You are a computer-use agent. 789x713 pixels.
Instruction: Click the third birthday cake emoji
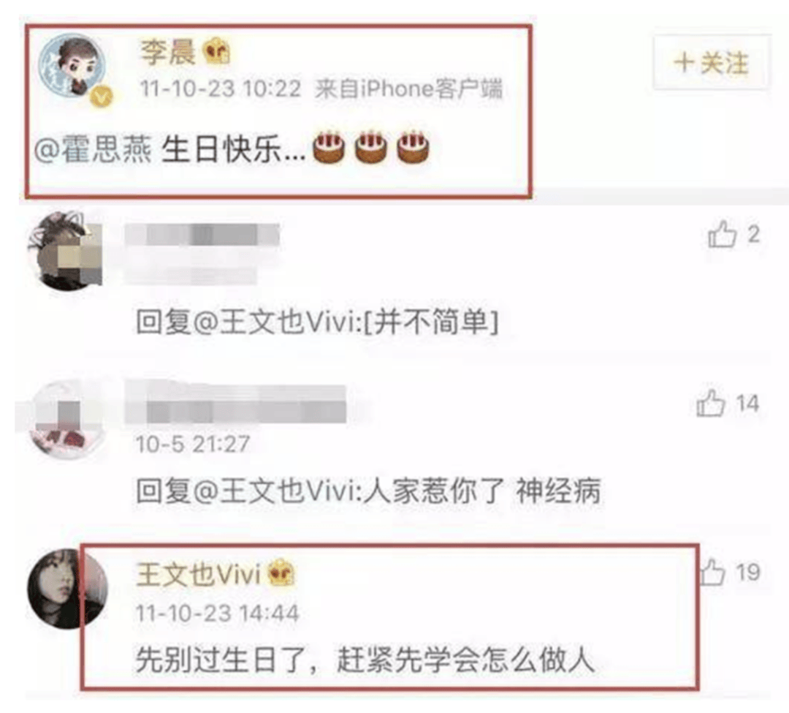[413, 147]
